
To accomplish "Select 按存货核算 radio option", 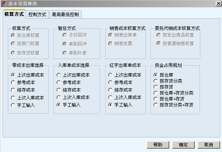I will tap(25, 53).
